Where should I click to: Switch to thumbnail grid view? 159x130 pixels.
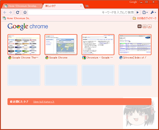(x=139, y=26)
